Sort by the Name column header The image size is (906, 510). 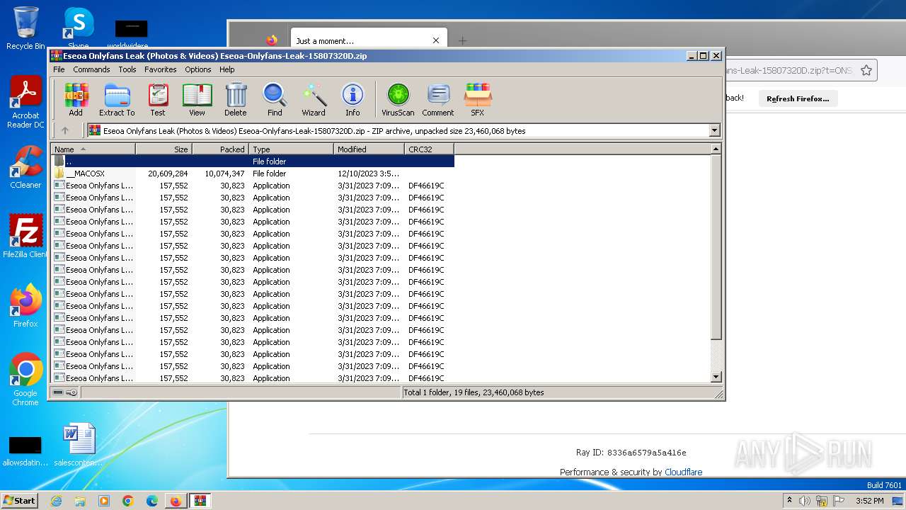pyautogui.click(x=93, y=149)
